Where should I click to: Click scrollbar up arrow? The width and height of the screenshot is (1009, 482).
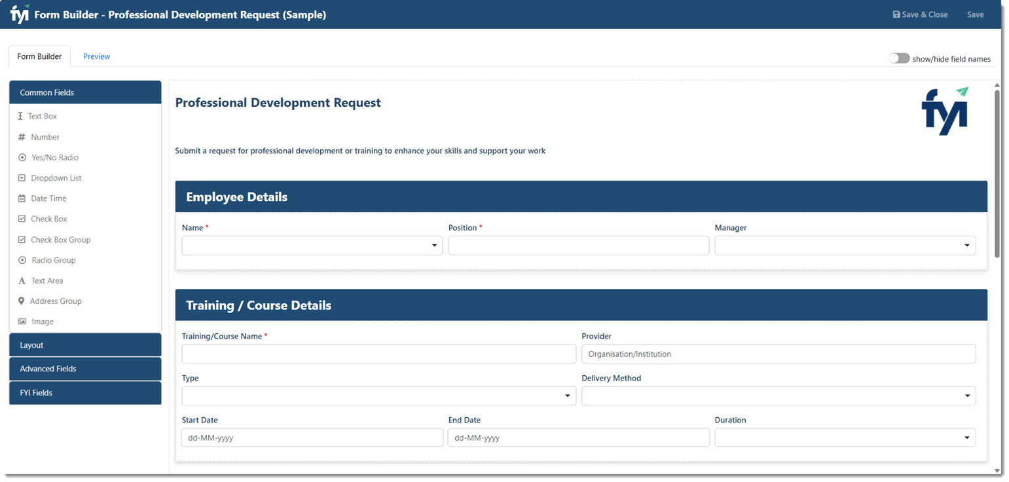pyautogui.click(x=997, y=85)
